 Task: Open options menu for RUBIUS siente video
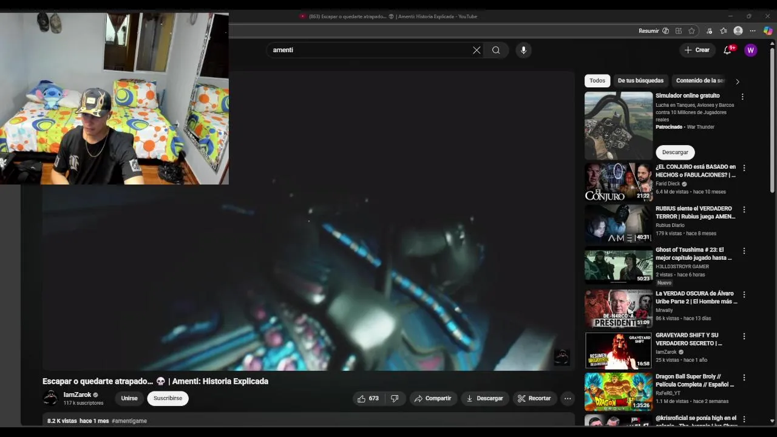click(744, 209)
